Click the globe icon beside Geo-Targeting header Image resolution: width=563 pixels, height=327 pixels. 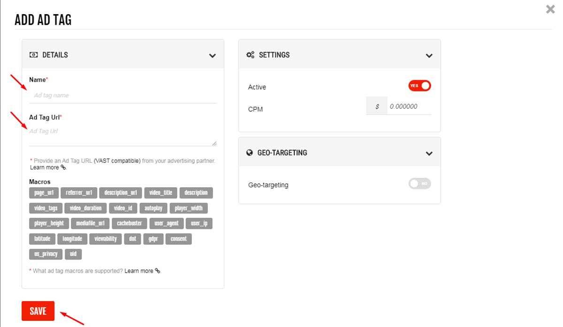250,153
